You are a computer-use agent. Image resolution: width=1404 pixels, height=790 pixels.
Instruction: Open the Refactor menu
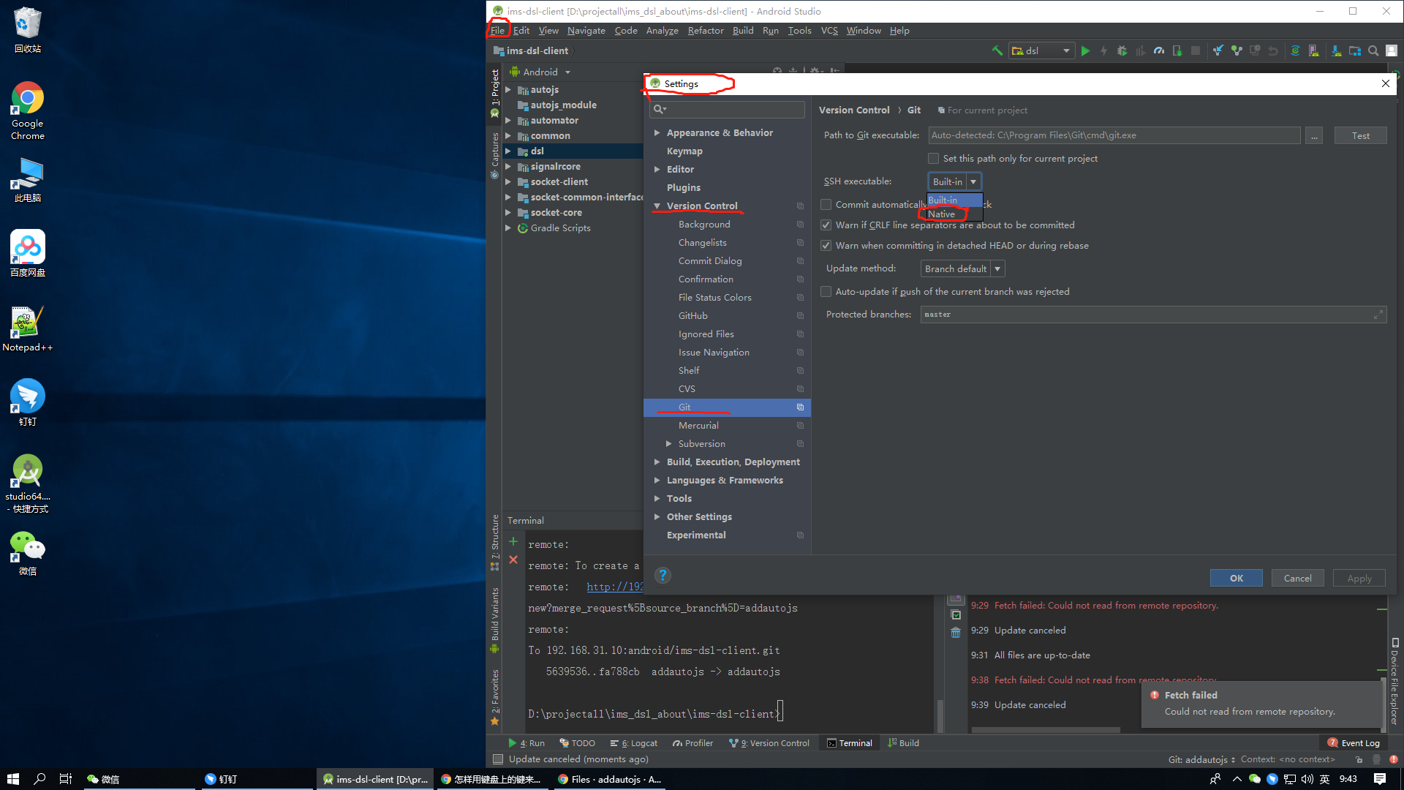705,31
